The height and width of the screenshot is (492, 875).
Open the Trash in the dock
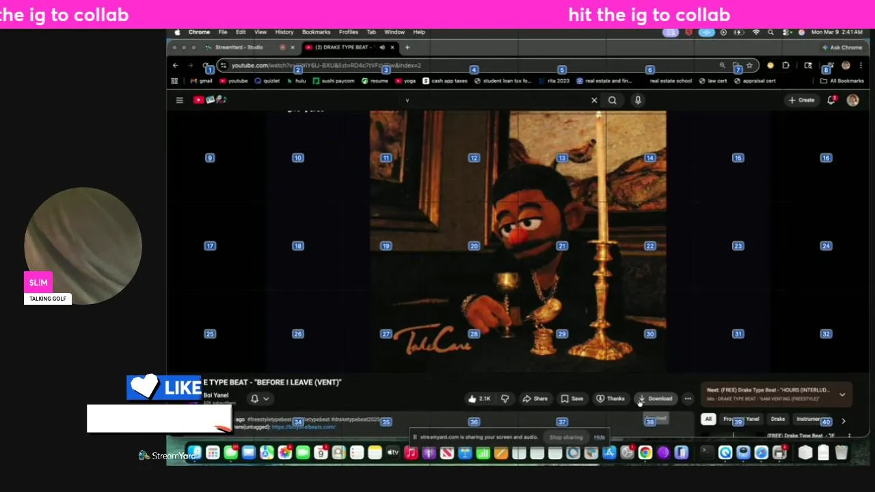841,452
